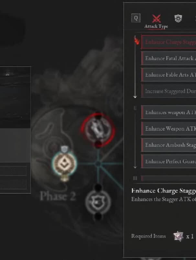Click the center hub of connecting lines
This screenshot has width=196, height=260.
98,164
